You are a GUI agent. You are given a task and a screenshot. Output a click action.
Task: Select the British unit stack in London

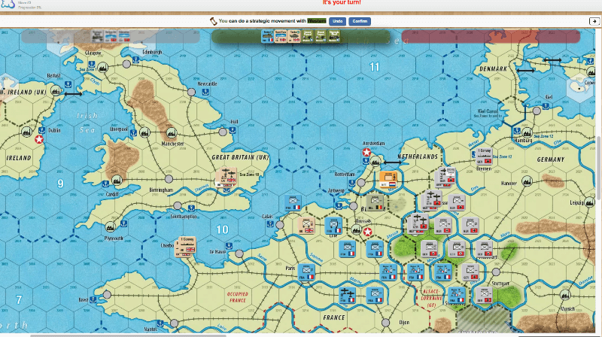tap(226, 178)
